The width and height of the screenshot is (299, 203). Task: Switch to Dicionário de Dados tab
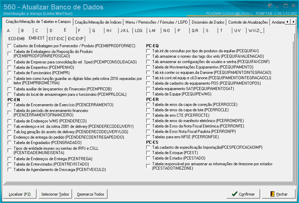(x=208, y=22)
